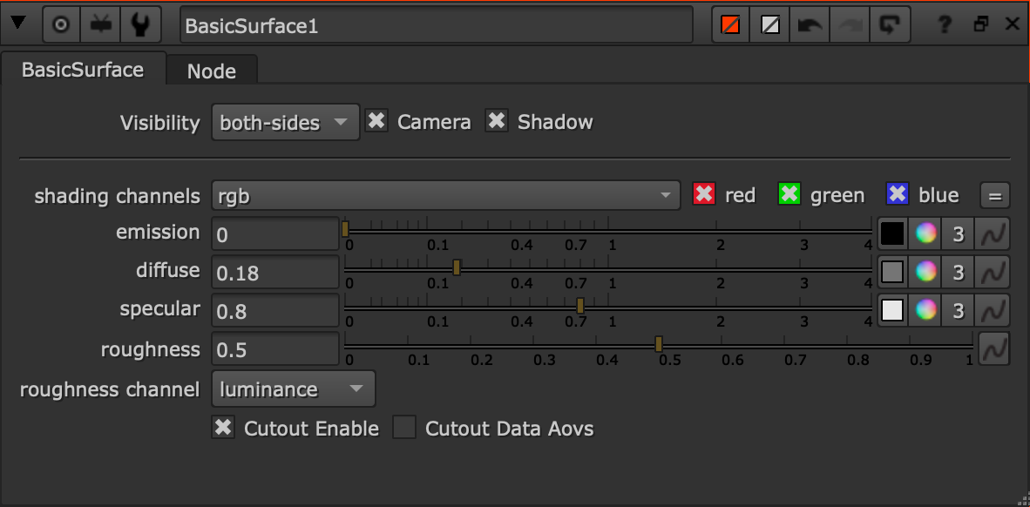Open the shading channels rgb dropdown

[x=446, y=195]
